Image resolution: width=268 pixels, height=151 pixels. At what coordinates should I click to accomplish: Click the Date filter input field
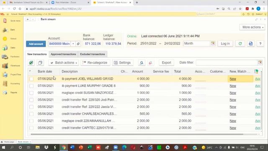(x=227, y=62)
